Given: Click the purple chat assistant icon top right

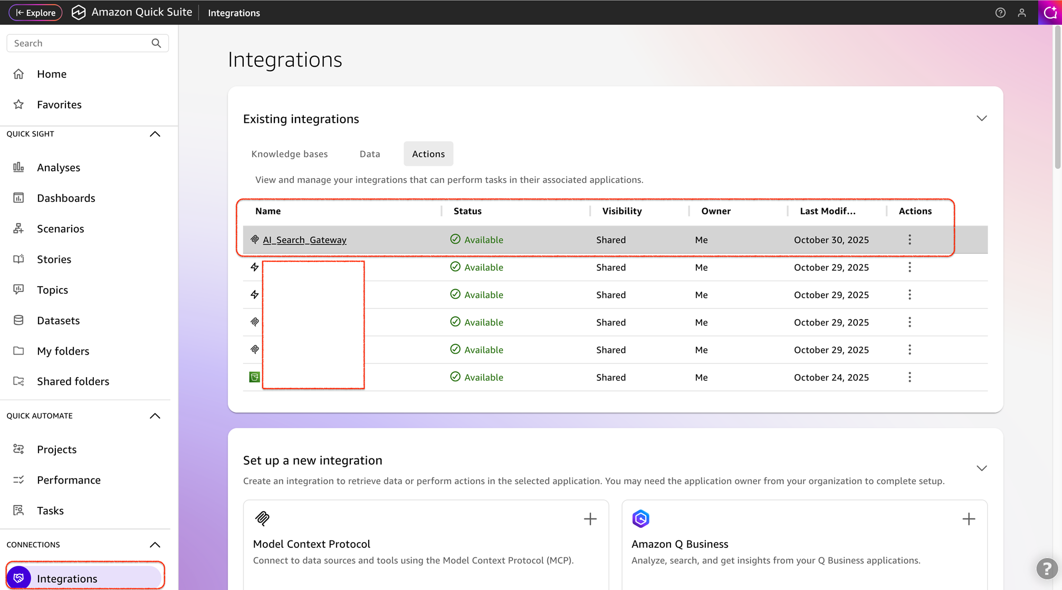Looking at the screenshot, I should coord(1050,13).
